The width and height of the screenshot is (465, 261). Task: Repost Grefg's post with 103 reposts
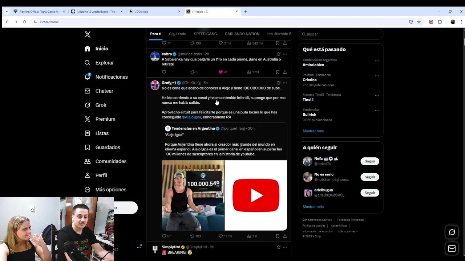195,236
